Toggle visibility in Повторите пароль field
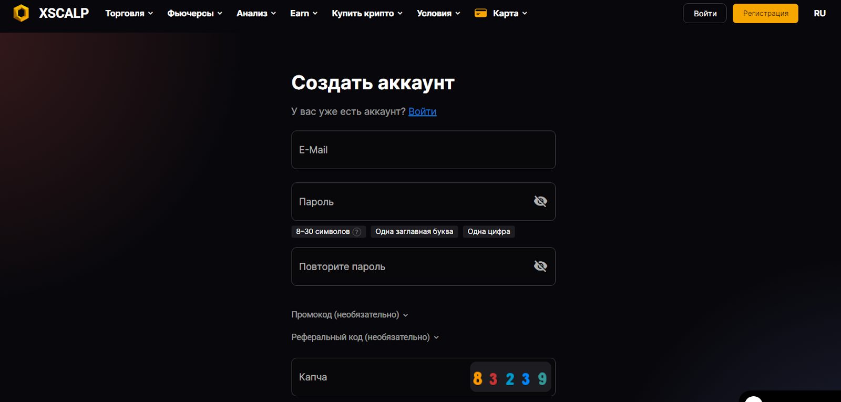The width and height of the screenshot is (841, 402). 540,266
